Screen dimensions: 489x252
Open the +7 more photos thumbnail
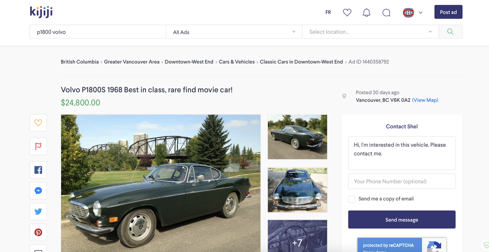point(297,236)
